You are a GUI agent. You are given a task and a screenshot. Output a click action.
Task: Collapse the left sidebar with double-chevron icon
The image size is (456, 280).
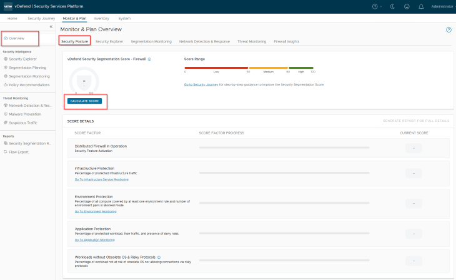point(51,27)
